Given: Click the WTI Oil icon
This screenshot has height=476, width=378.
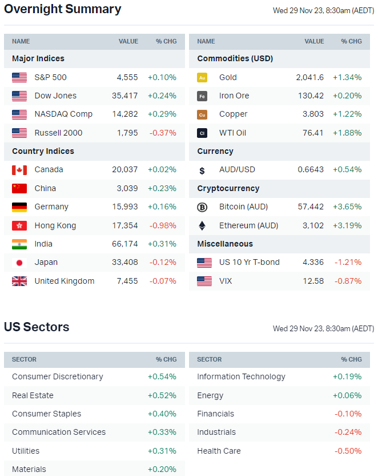Looking at the screenshot, I should pyautogui.click(x=202, y=133).
